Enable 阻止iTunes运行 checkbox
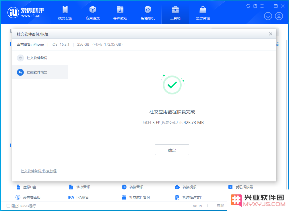 pyautogui.click(x=8, y=206)
